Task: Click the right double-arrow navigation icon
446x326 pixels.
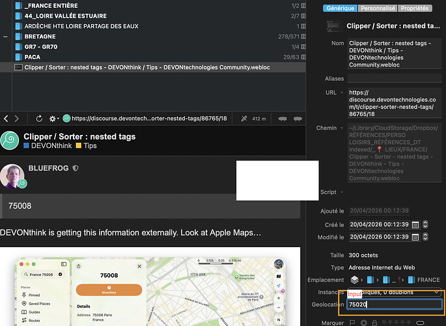Action: tap(298, 119)
